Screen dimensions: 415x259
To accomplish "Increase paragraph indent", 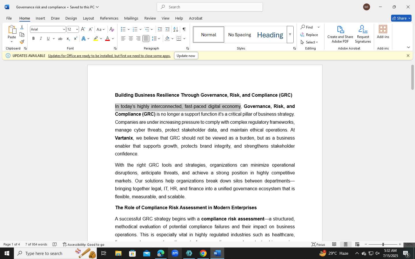I will 167,29.
